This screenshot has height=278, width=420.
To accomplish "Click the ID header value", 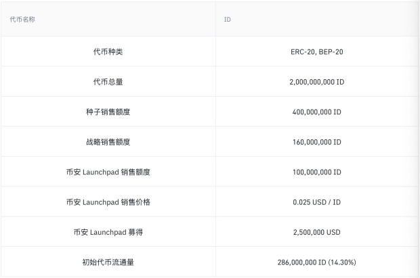I will pyautogui.click(x=228, y=19).
